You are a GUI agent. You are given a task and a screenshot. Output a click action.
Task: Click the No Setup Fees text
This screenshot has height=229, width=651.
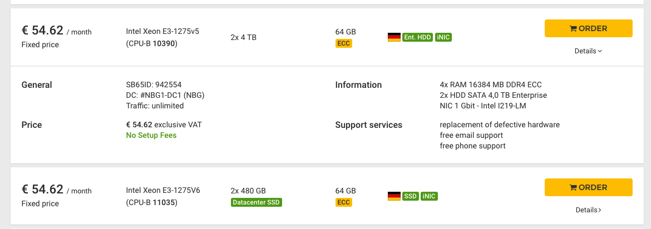tap(151, 135)
